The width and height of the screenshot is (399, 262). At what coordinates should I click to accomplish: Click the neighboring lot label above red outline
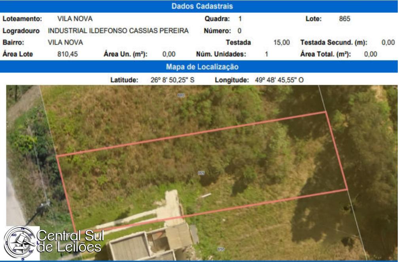coord(181,95)
